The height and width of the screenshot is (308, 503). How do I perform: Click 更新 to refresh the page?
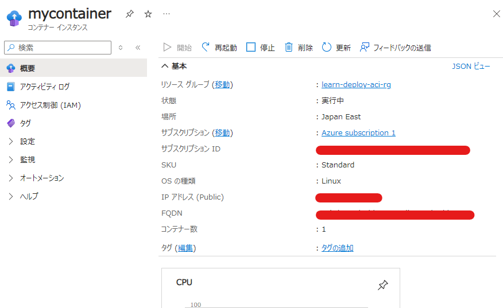click(336, 48)
